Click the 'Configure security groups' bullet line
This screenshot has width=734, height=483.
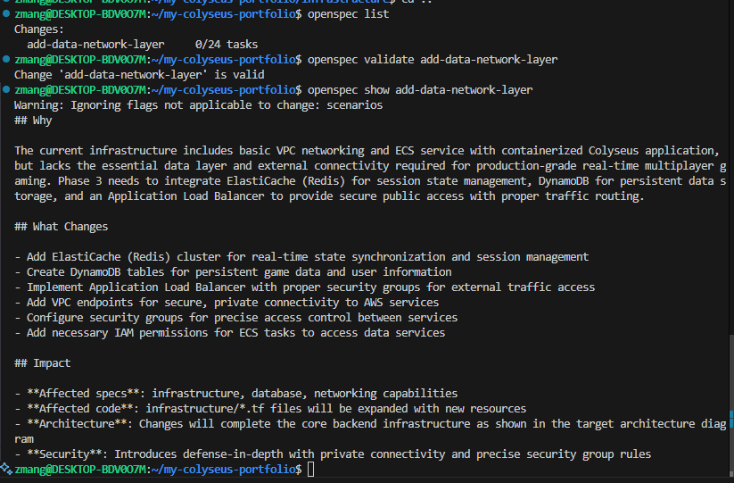coord(236,318)
